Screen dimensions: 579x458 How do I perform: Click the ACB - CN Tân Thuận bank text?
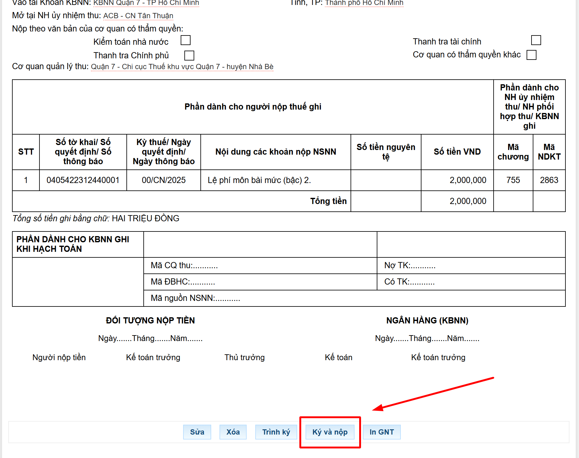tap(138, 16)
